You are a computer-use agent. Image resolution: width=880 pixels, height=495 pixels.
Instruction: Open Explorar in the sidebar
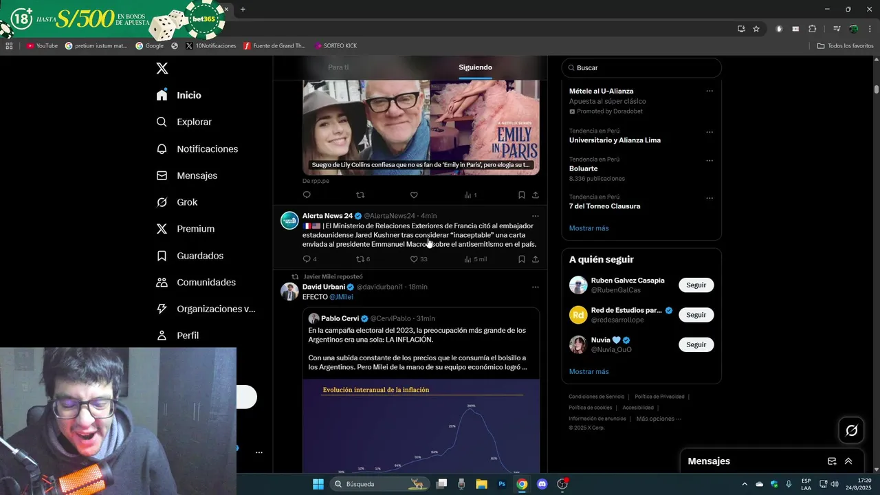(184, 122)
